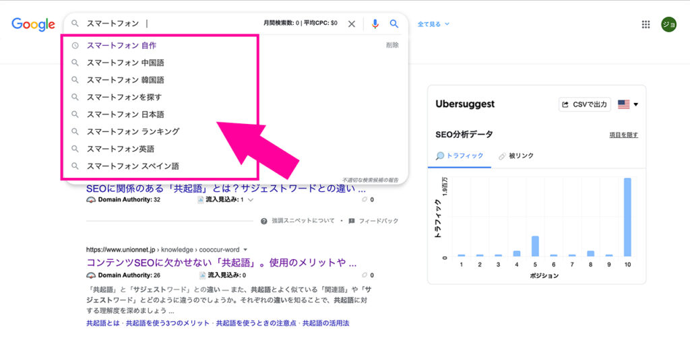
Task: Select suggestion スマートフォン英語
Action: [x=121, y=149]
